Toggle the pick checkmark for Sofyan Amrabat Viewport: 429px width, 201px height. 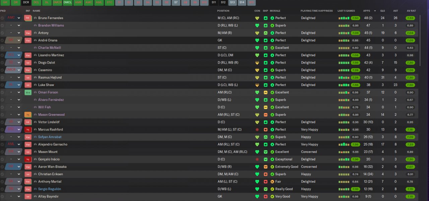coord(2,137)
